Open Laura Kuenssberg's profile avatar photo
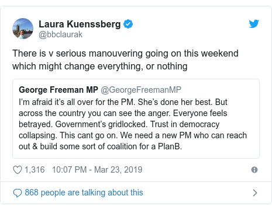 [23, 29]
